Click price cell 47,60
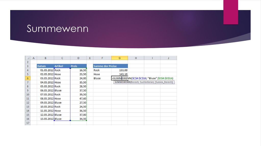261x146 pixels. click(79, 99)
